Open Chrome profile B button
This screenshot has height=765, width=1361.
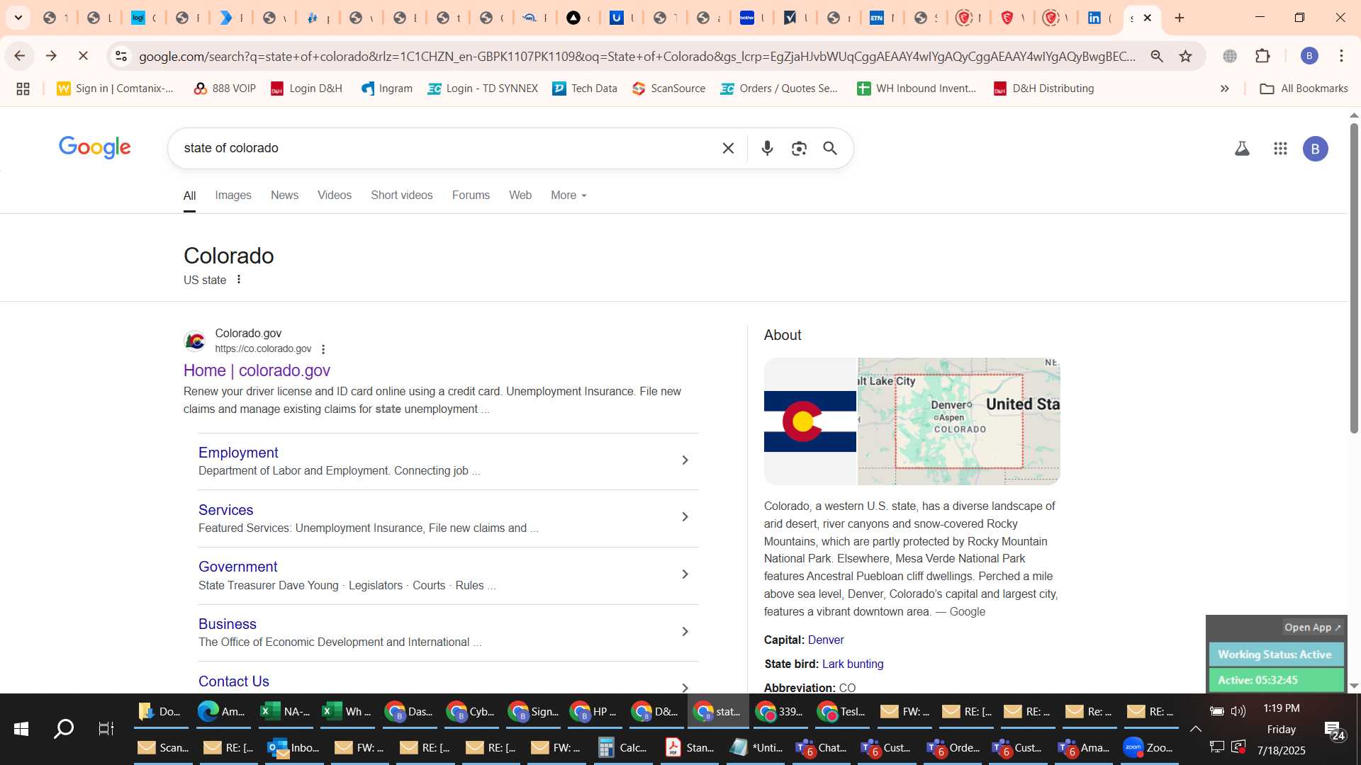tap(1309, 56)
